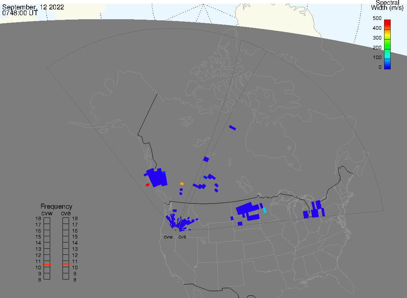
Task: Click the red scatter cell off the Pacific coast
Action: click(x=148, y=185)
